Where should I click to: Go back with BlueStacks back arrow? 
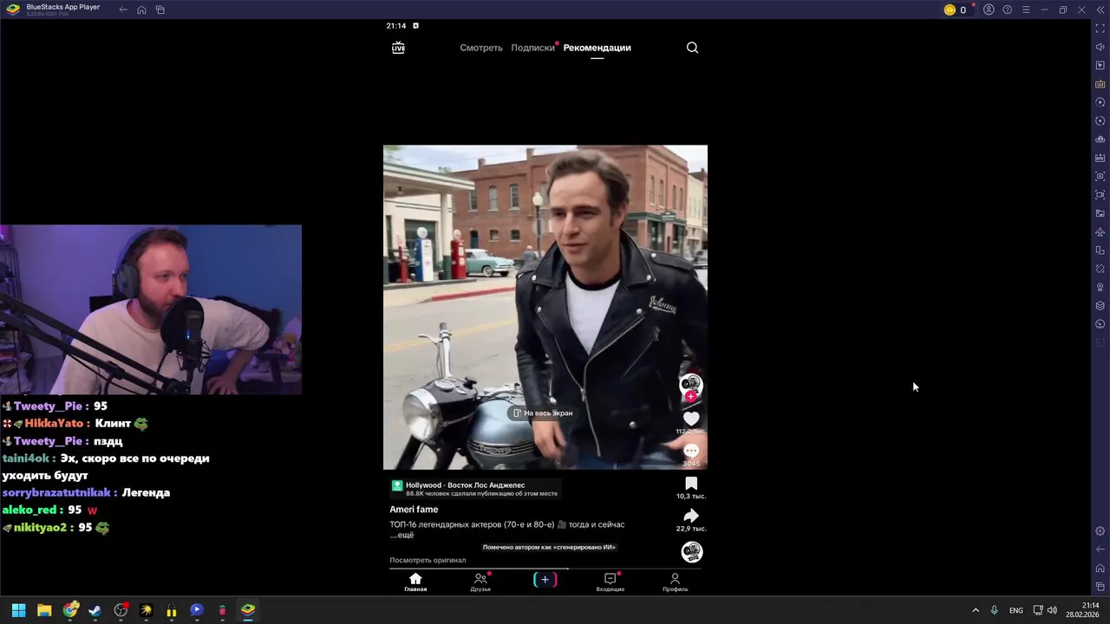point(123,10)
